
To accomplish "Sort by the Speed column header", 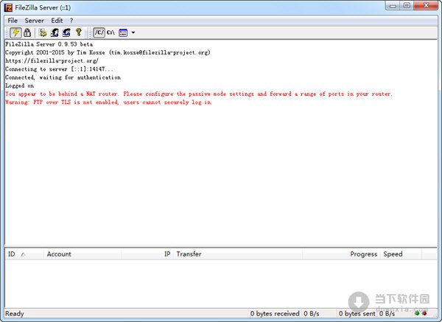I will (401, 254).
